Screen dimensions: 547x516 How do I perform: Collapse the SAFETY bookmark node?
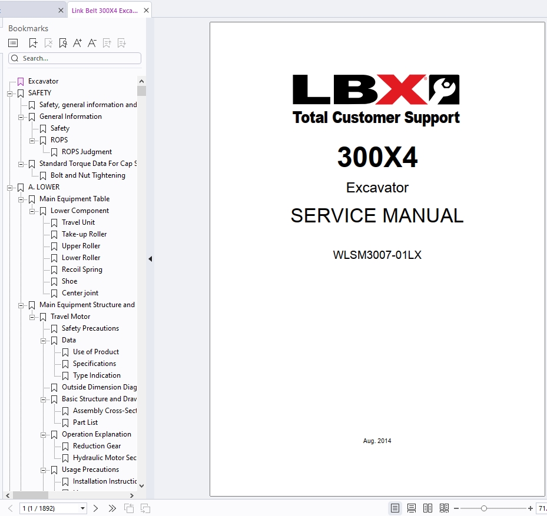point(10,94)
